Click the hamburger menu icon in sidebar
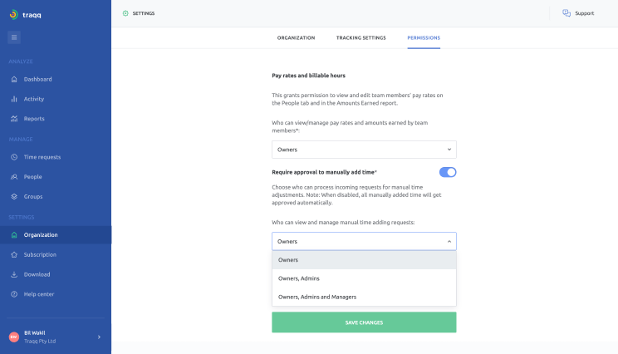The height and width of the screenshot is (354, 618). [x=14, y=37]
